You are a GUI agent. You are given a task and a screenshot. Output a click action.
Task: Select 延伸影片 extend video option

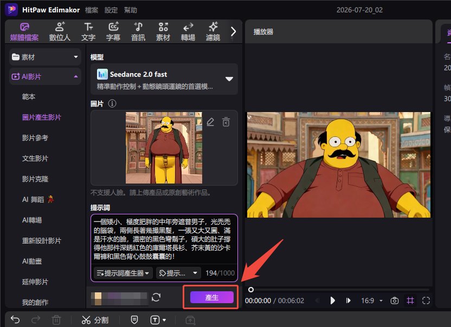35,282
